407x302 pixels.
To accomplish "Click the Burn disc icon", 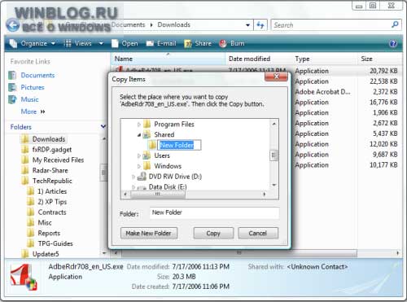I will (x=223, y=43).
